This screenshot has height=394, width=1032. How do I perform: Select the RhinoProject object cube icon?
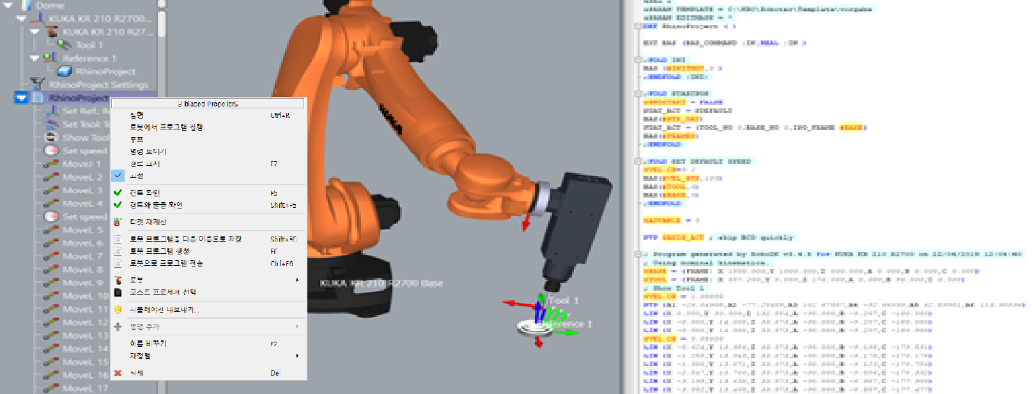(65, 71)
